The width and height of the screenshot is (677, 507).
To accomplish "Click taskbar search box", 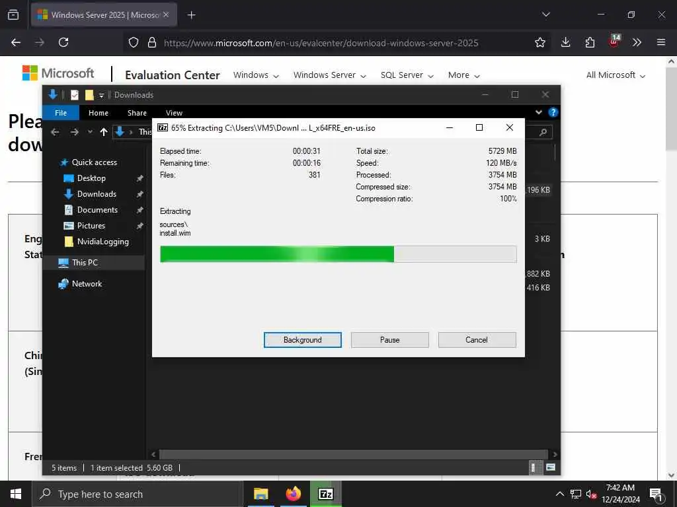I will click(137, 494).
